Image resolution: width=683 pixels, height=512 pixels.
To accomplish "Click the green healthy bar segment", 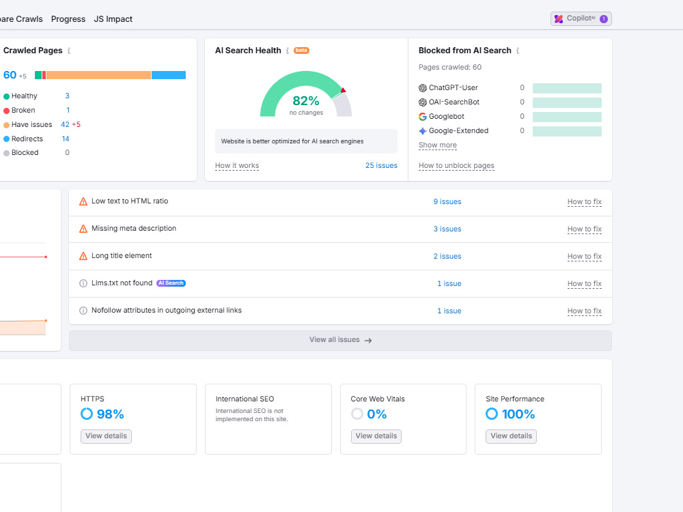I will click(38, 75).
